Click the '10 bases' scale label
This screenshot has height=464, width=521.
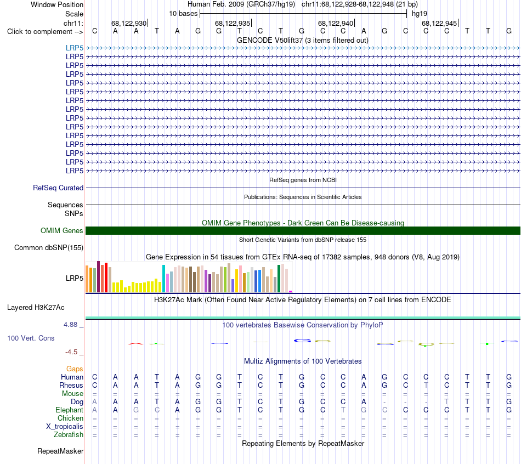coord(183,14)
